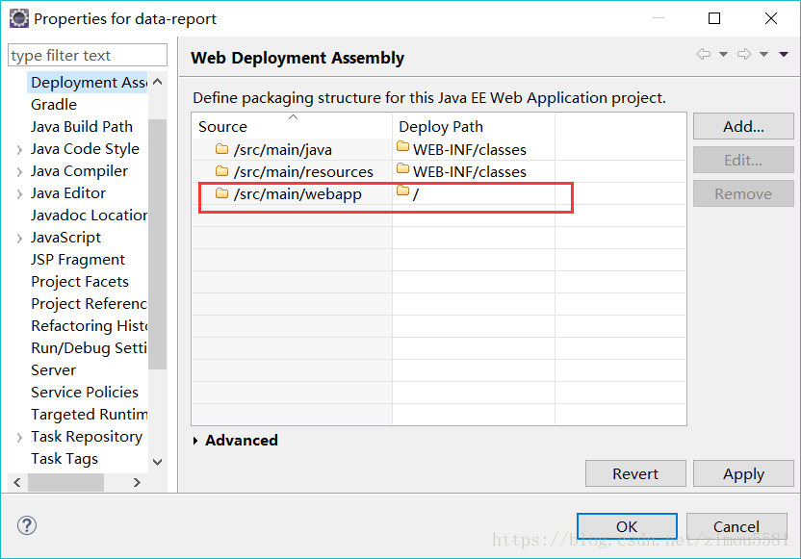Screen dimensions: 801x559
Task: Click the help question mark icon
Action: point(27,525)
